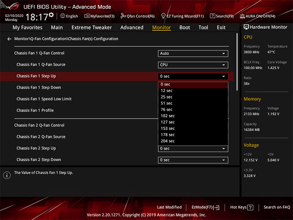Choose 51 sec option

click(193, 103)
